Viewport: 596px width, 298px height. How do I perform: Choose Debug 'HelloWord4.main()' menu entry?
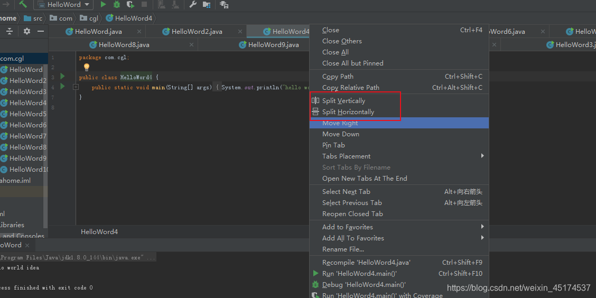pos(399,284)
